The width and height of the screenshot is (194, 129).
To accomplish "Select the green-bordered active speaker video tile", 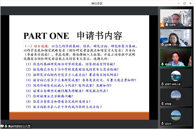I will pos(176,57).
